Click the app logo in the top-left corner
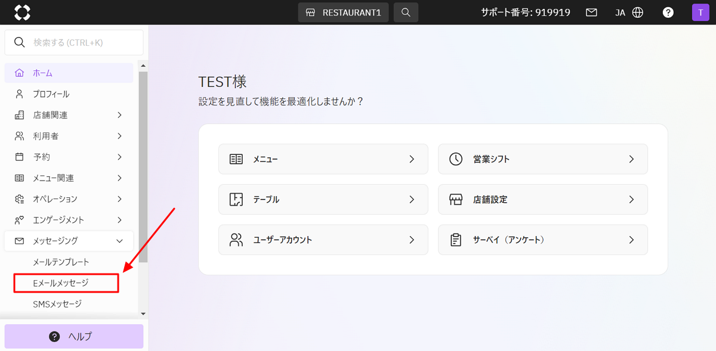 (22, 12)
